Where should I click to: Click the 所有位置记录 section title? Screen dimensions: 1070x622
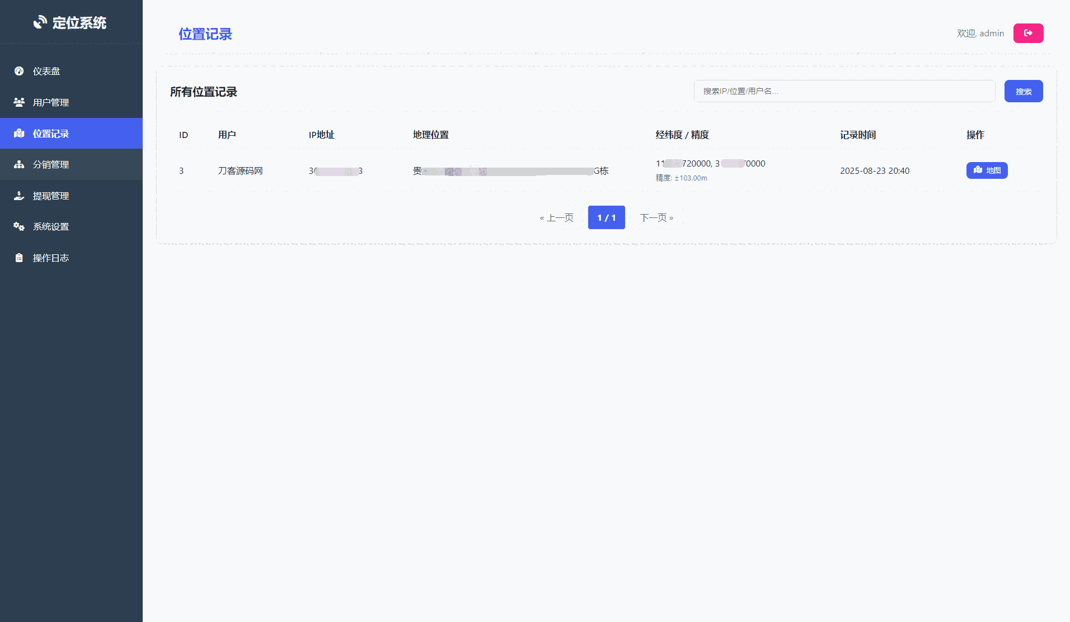tap(204, 92)
